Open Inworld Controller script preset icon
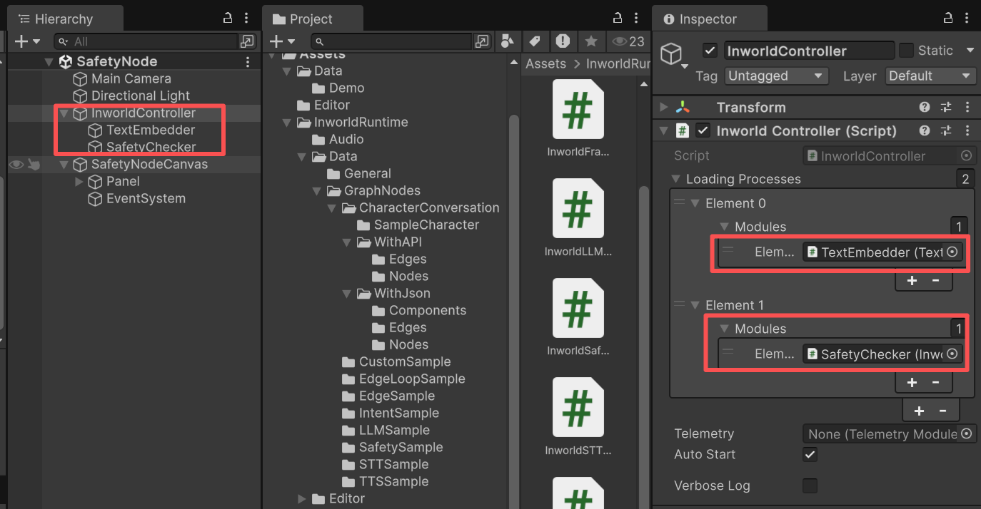The image size is (981, 509). tap(946, 131)
